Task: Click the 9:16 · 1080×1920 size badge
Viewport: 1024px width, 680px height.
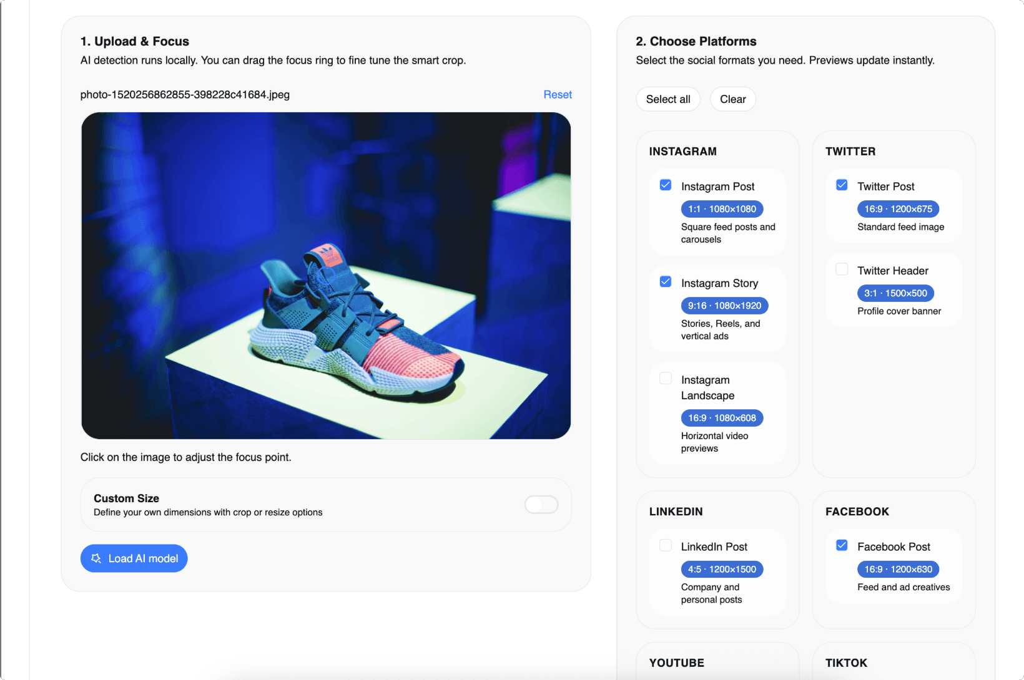Action: 724,306
